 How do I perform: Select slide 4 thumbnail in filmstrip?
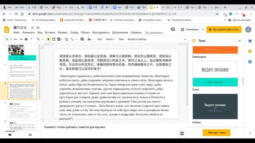22,110
